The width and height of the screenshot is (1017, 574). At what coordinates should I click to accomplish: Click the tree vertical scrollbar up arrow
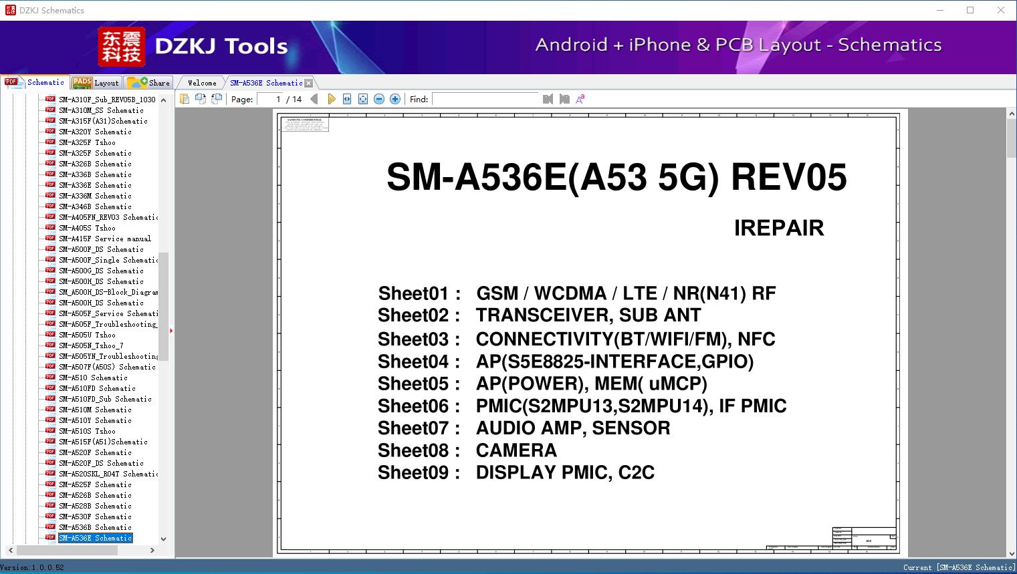coord(164,100)
